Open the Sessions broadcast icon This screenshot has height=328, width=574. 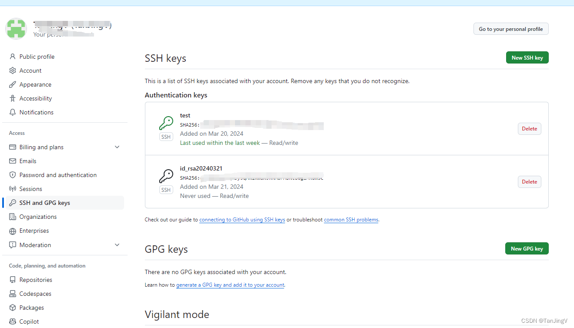tap(13, 189)
